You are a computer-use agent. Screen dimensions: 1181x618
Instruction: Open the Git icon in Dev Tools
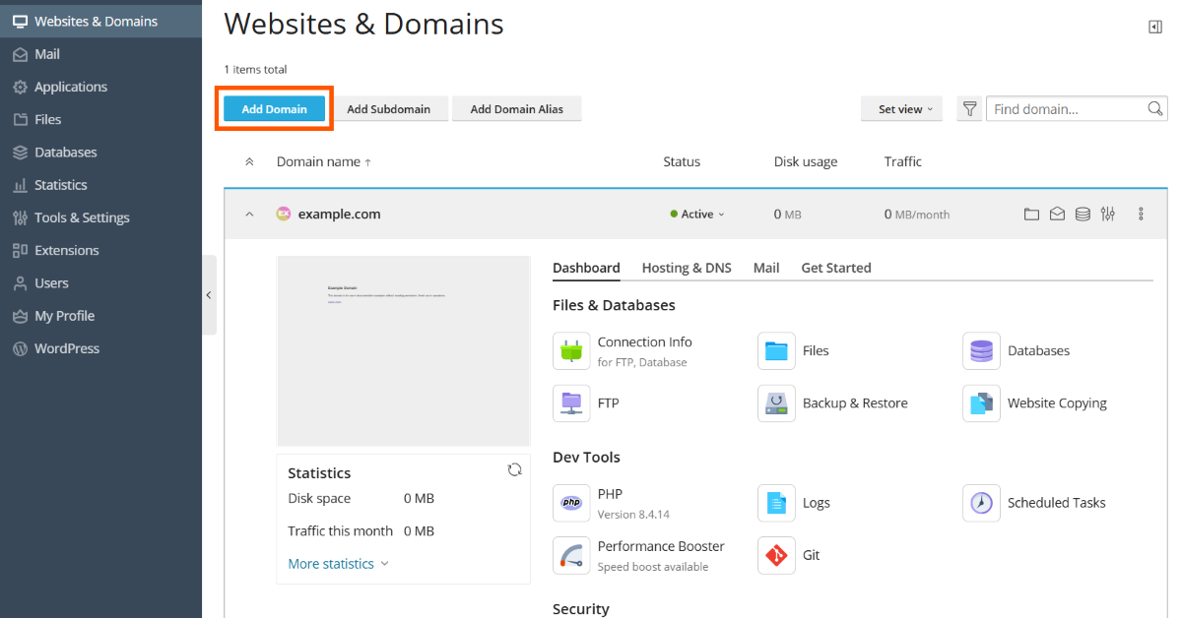(x=776, y=556)
